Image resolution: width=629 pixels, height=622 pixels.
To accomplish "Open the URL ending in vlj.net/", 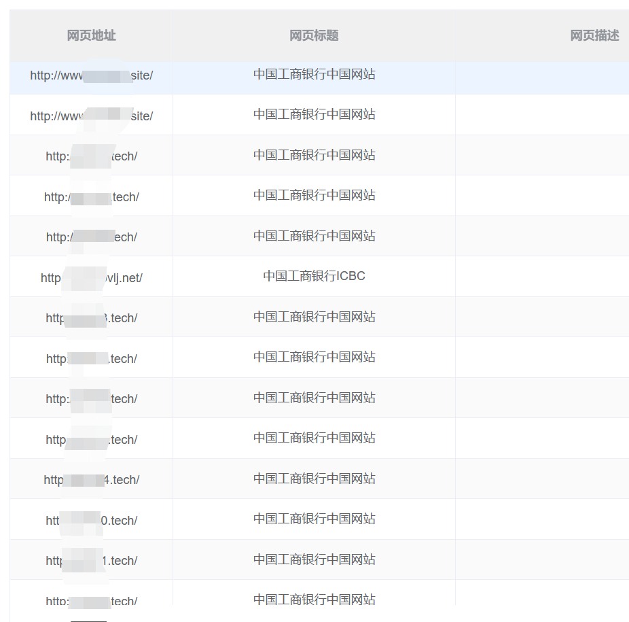I will [92, 278].
